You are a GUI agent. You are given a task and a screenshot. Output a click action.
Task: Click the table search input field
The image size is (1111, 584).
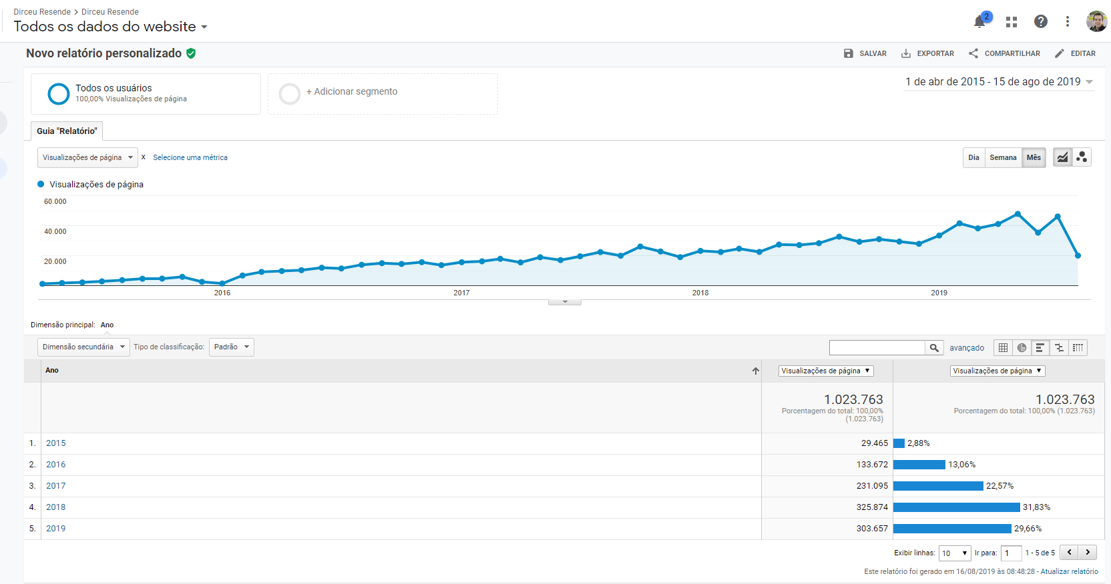877,347
